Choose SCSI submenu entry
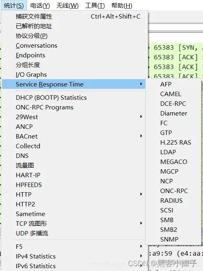The image size is (203, 271). 174,210
